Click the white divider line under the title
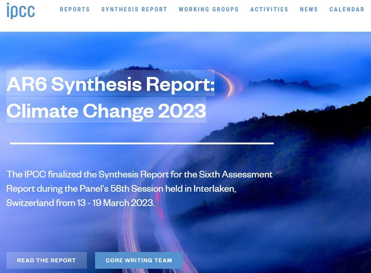The height and width of the screenshot is (273, 371). point(142,143)
